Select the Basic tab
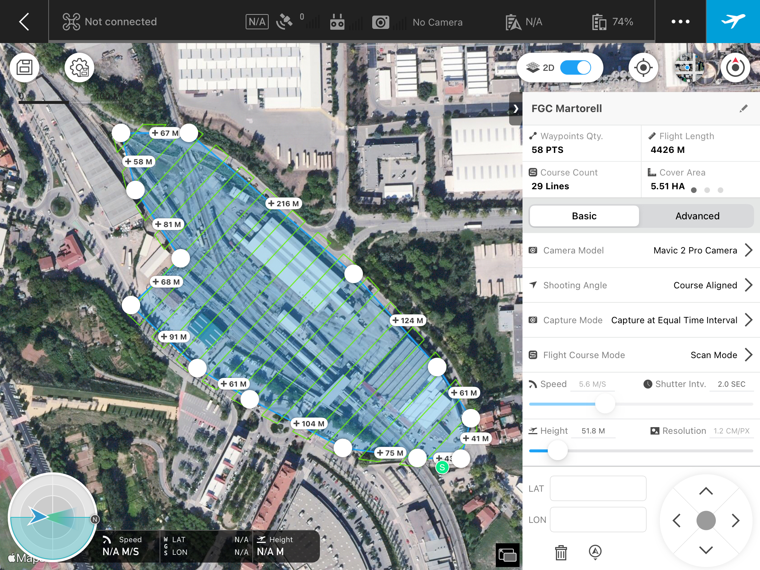This screenshot has height=570, width=760. click(x=584, y=216)
